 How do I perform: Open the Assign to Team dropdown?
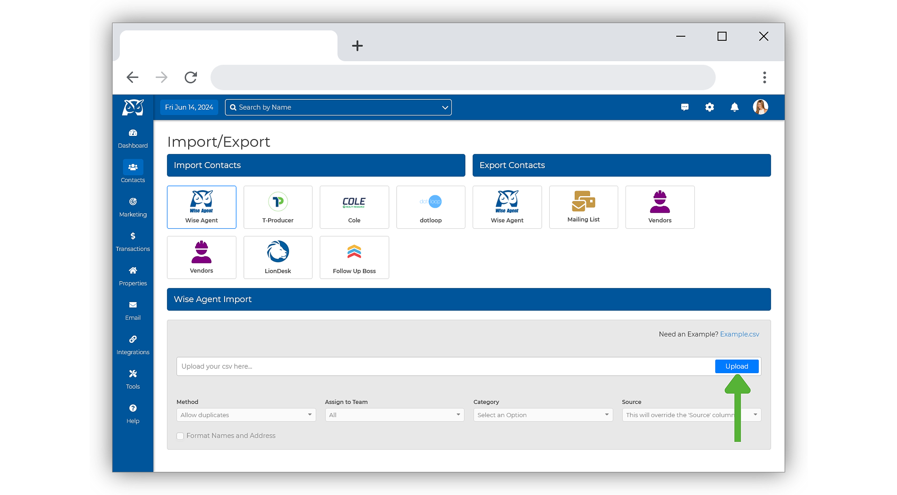click(x=395, y=415)
